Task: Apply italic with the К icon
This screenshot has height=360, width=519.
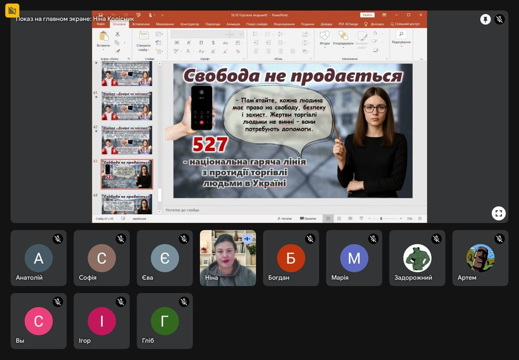Action: [189, 43]
